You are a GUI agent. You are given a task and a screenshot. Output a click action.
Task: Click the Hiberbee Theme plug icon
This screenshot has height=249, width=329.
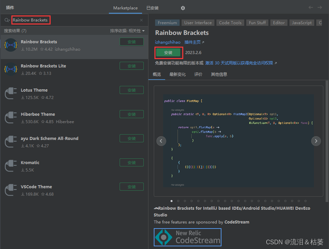(x=11, y=117)
